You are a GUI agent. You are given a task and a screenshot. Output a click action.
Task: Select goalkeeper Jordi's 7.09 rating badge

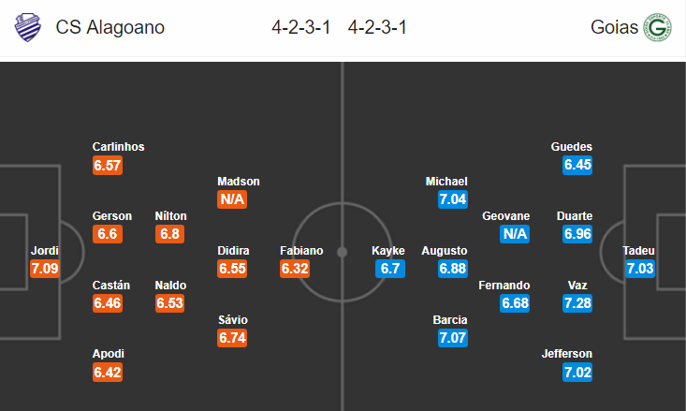point(45,269)
